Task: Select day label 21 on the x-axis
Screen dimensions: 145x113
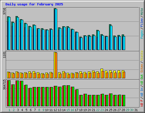Action: 93,110
